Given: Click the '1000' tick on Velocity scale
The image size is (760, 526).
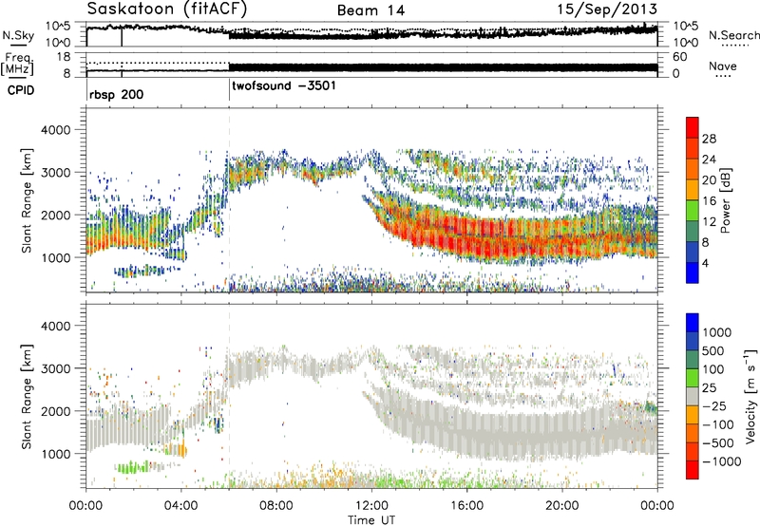Looking at the screenshot, I should (717, 332).
